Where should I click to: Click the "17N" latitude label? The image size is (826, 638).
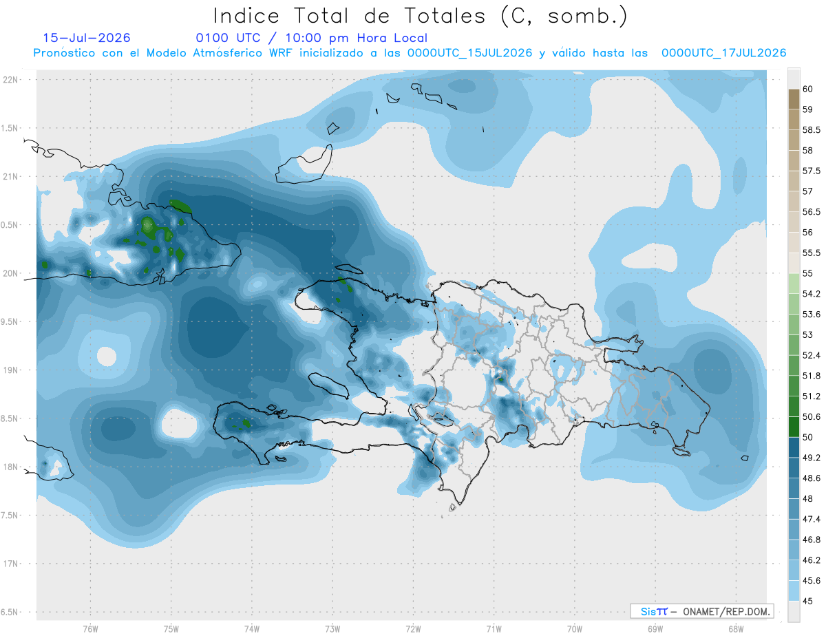(11, 564)
